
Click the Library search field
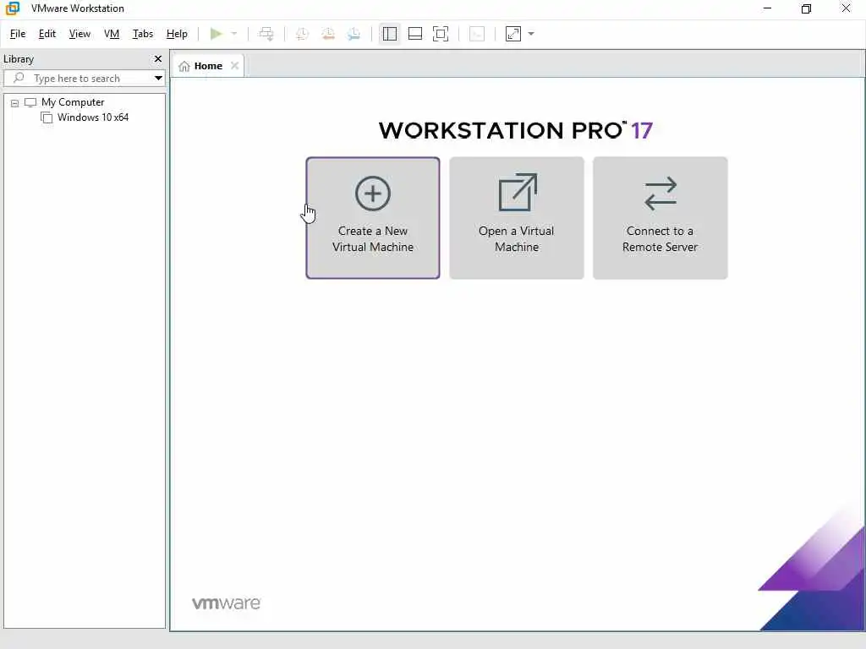(x=85, y=79)
